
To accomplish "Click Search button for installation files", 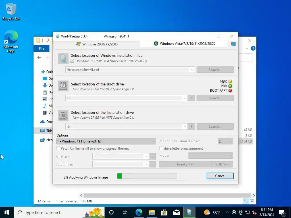I will [215, 70].
